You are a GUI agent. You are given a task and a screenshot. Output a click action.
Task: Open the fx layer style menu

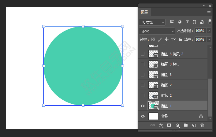[x=161, y=125]
